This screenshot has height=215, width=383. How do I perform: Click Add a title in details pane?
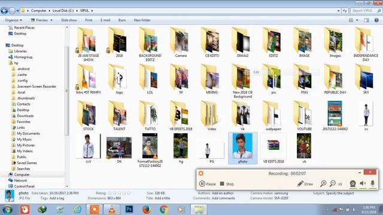point(162,198)
